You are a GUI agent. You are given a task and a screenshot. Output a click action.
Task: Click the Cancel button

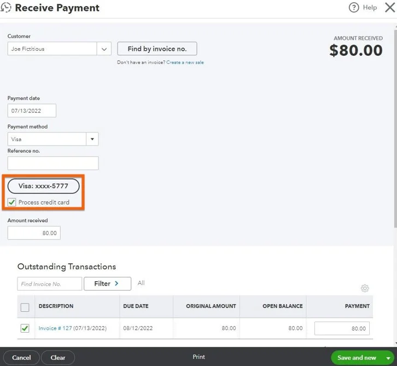21,358
